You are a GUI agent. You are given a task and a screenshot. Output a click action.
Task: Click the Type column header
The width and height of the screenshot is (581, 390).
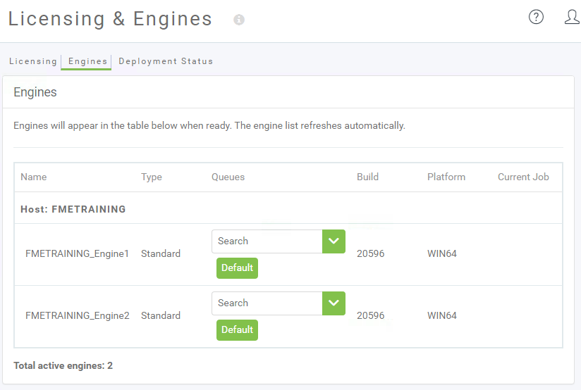tap(151, 177)
